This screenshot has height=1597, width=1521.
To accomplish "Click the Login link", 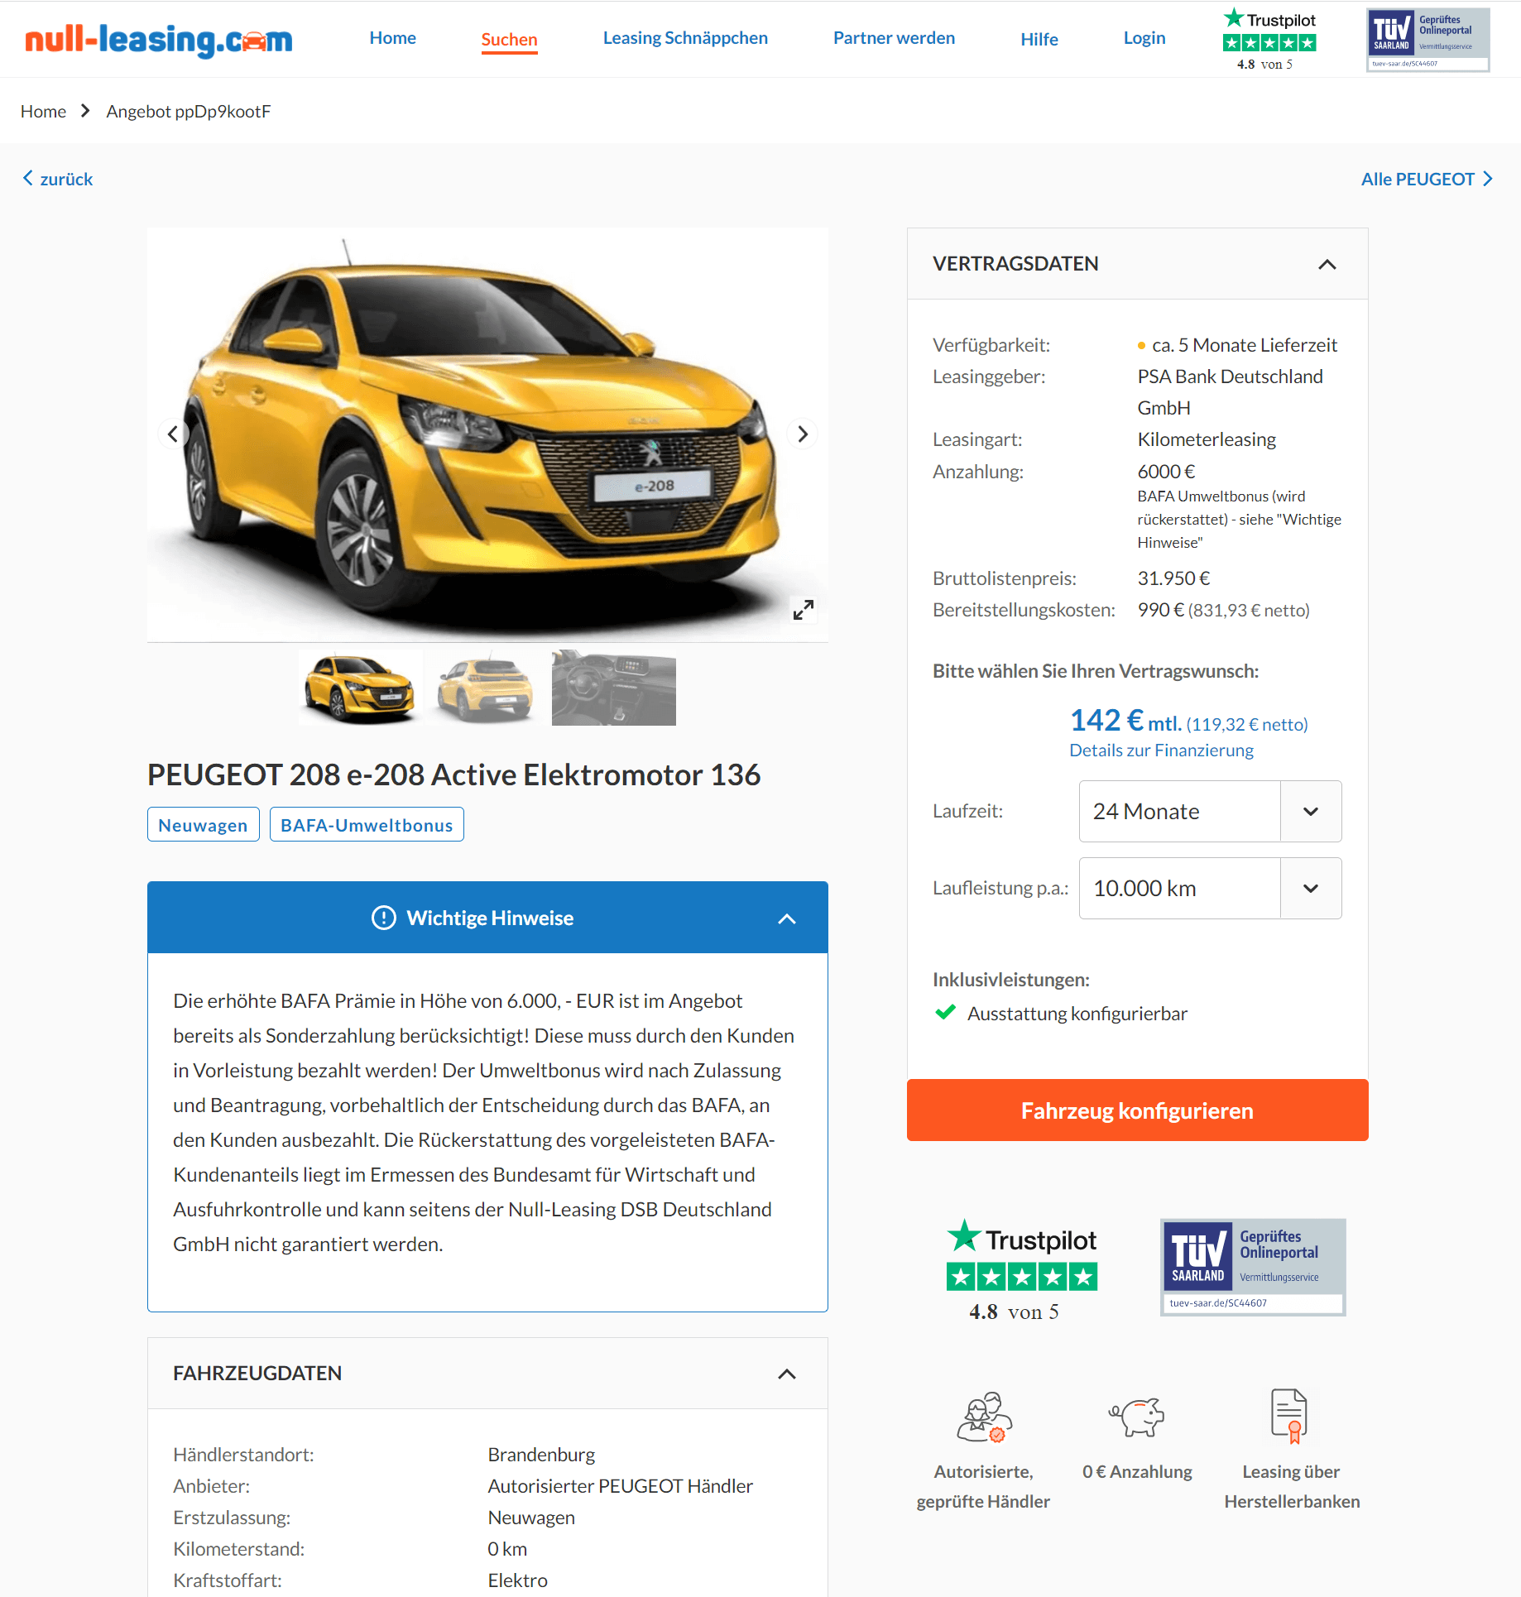I will pos(1144,38).
